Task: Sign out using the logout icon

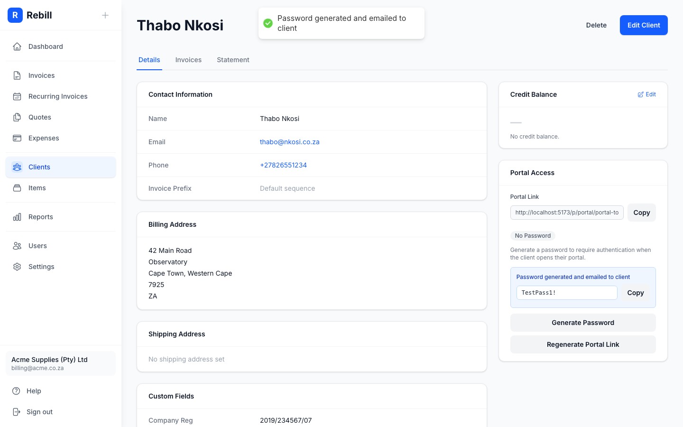Action: (x=17, y=412)
